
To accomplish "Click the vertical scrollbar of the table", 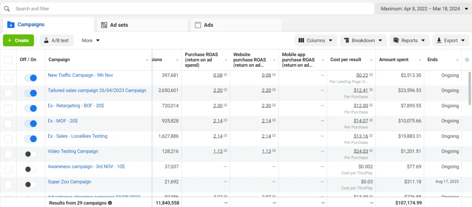I will (469, 88).
